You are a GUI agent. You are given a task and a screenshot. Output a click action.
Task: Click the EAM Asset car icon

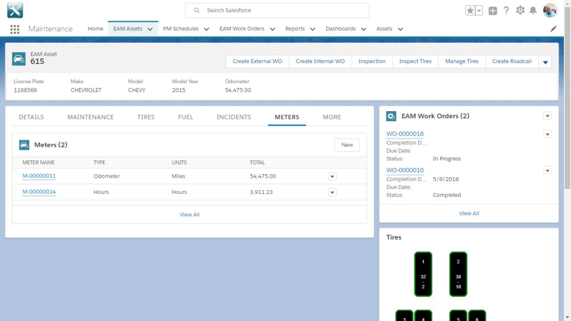click(x=18, y=59)
